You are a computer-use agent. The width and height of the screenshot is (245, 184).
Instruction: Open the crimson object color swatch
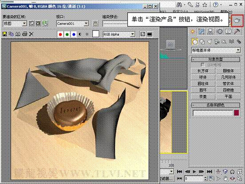tap(236, 113)
